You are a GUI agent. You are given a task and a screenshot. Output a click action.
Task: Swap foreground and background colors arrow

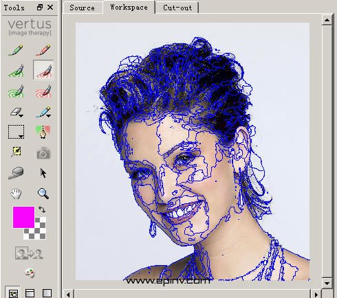point(42,209)
